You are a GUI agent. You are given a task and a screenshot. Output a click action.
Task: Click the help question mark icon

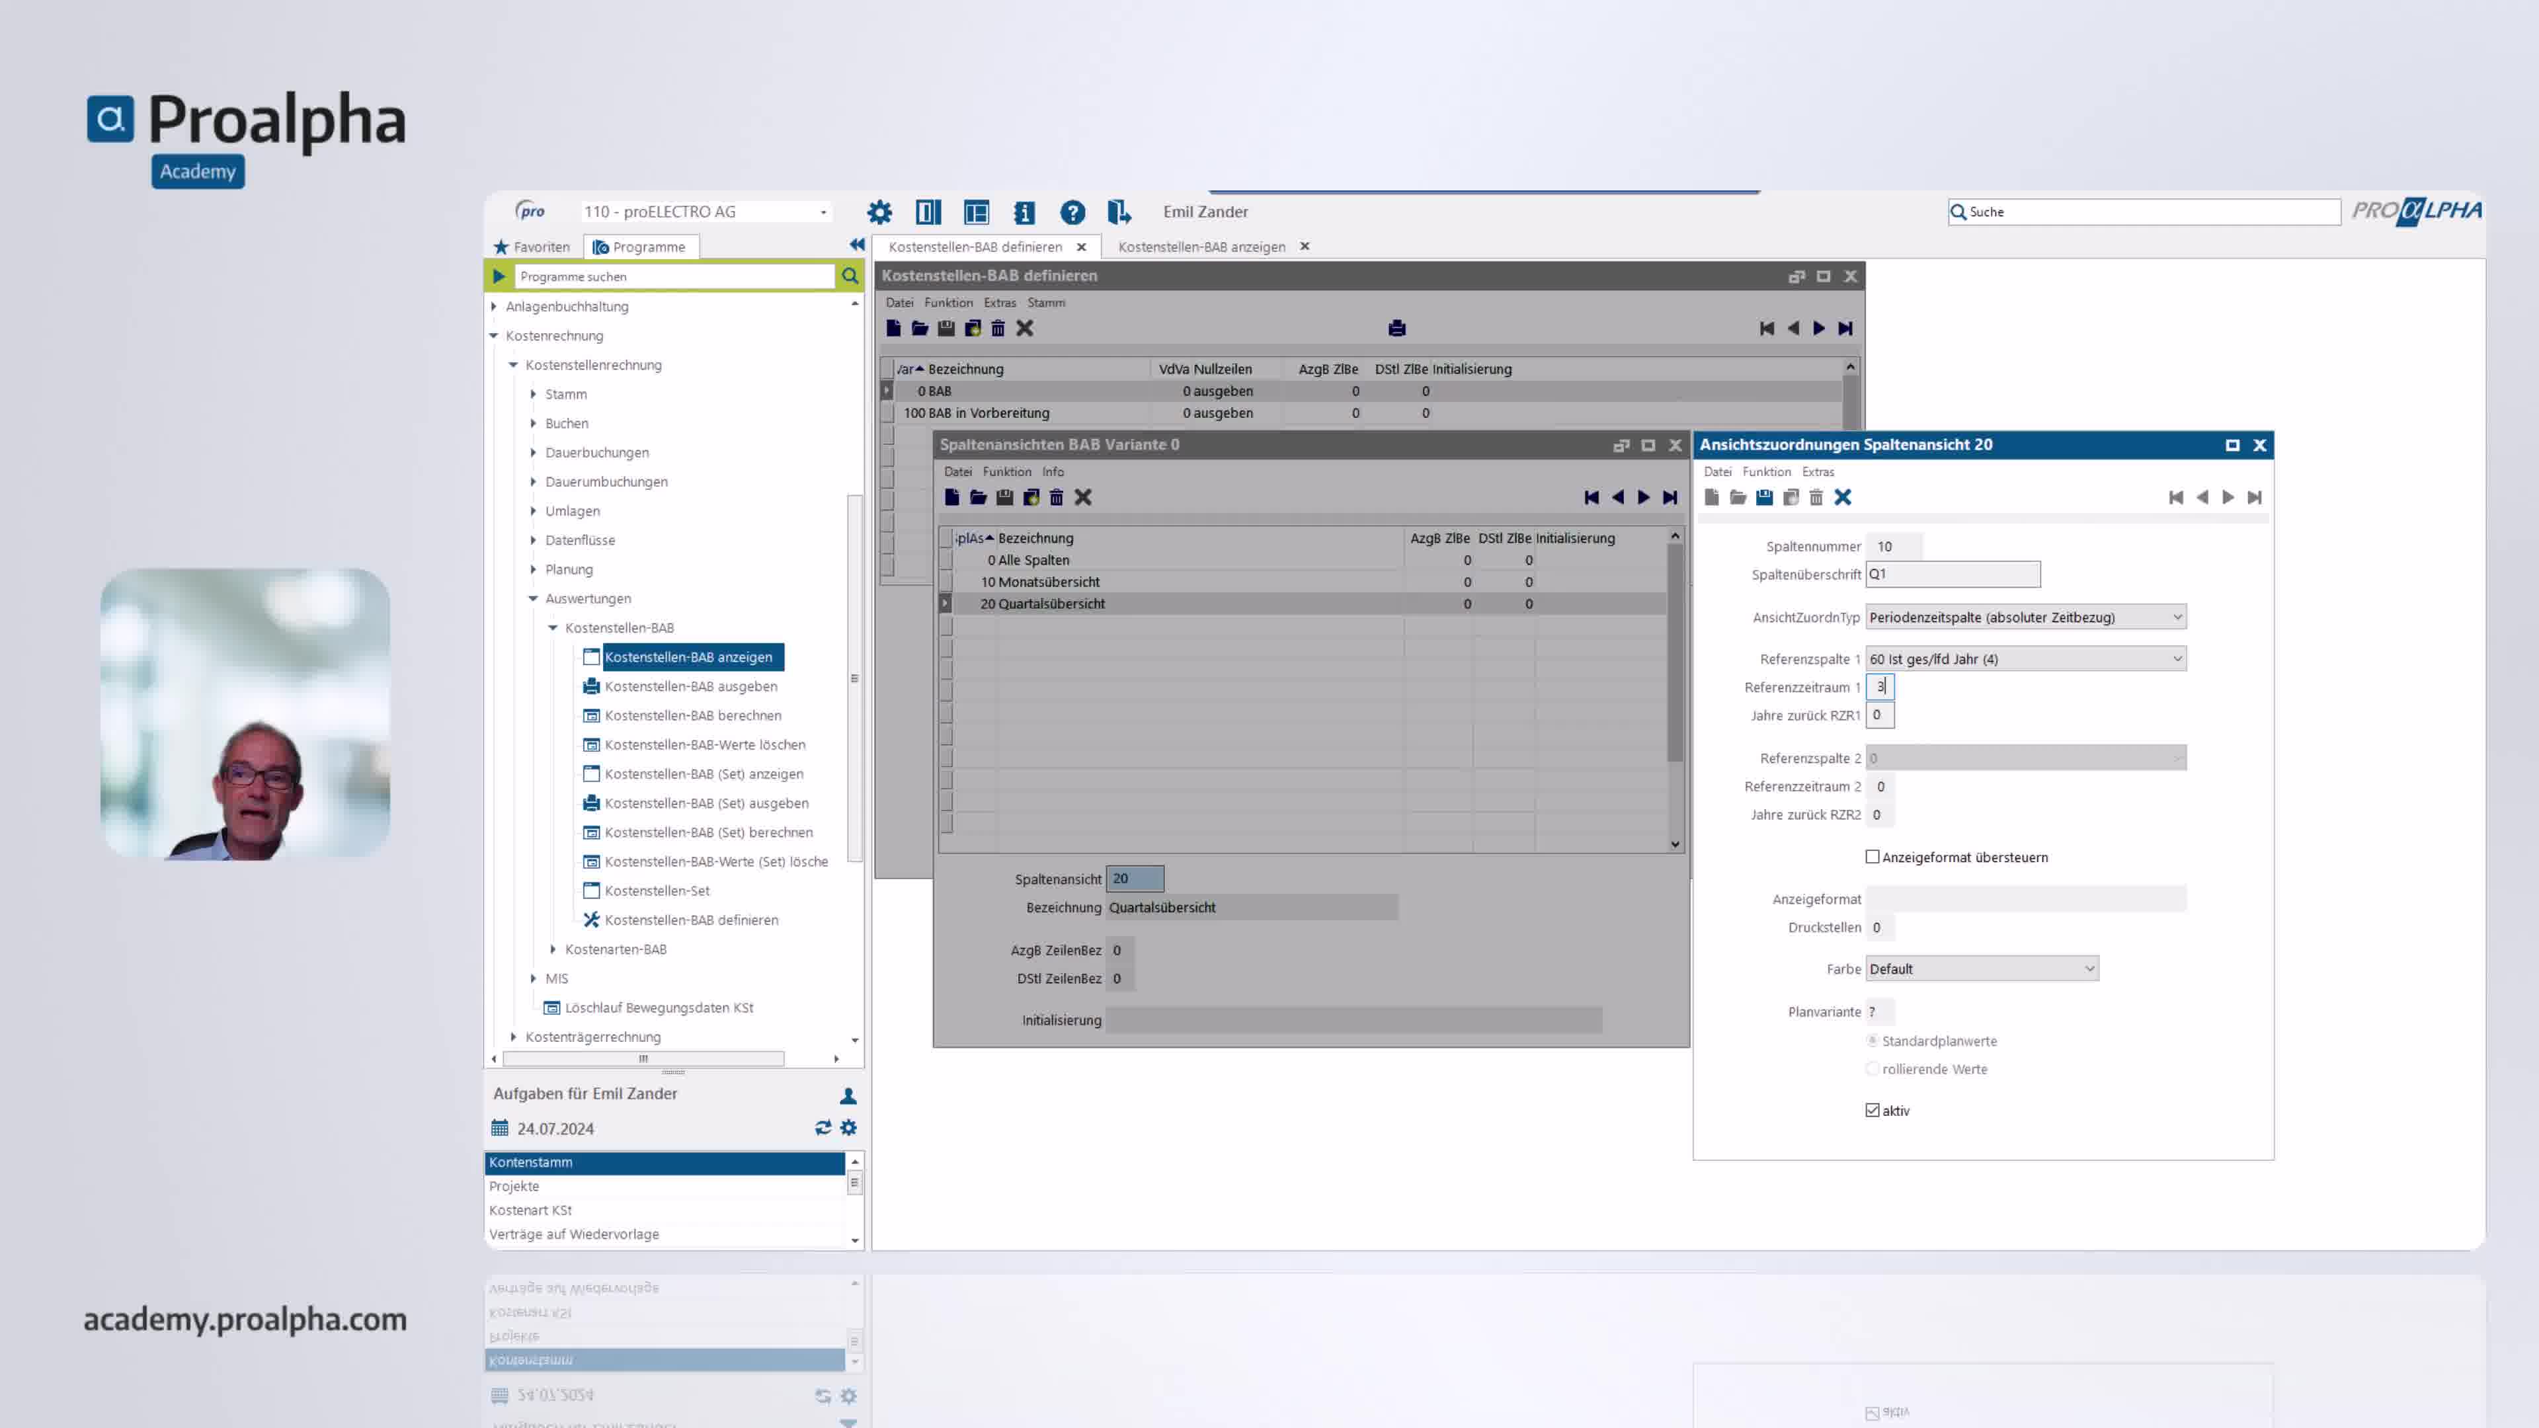(x=1072, y=212)
